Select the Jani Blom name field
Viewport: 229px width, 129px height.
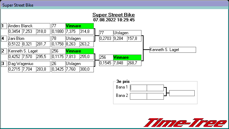point(29,38)
